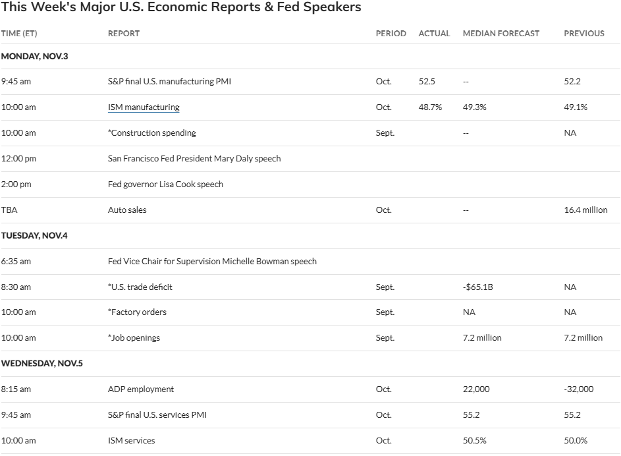Click the TUESDAY, NOV.4 section heading
621x456 pixels.
[34, 235]
